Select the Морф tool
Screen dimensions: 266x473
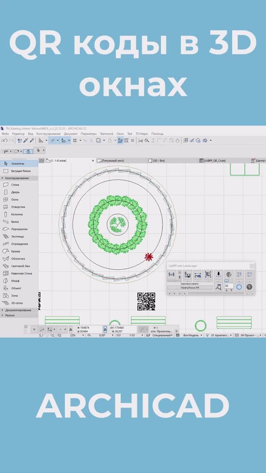[x=19, y=281]
